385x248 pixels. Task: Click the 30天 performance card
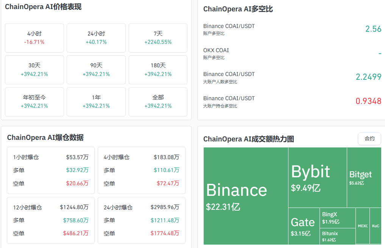[x=34, y=70]
